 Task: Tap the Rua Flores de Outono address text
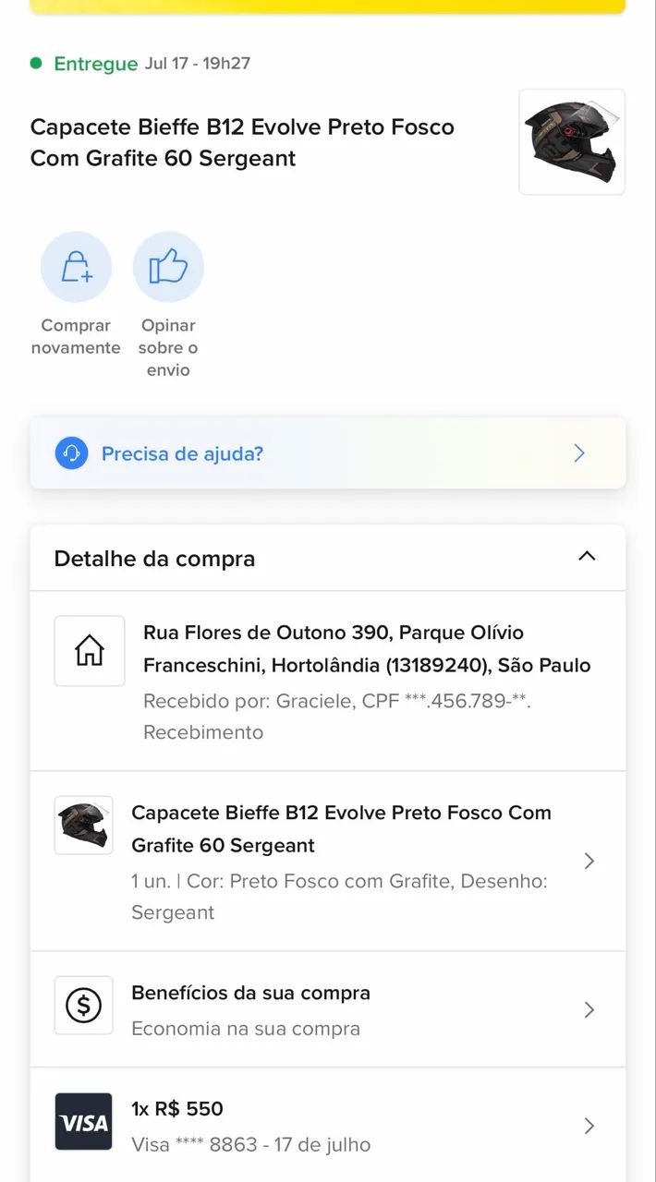(367, 648)
